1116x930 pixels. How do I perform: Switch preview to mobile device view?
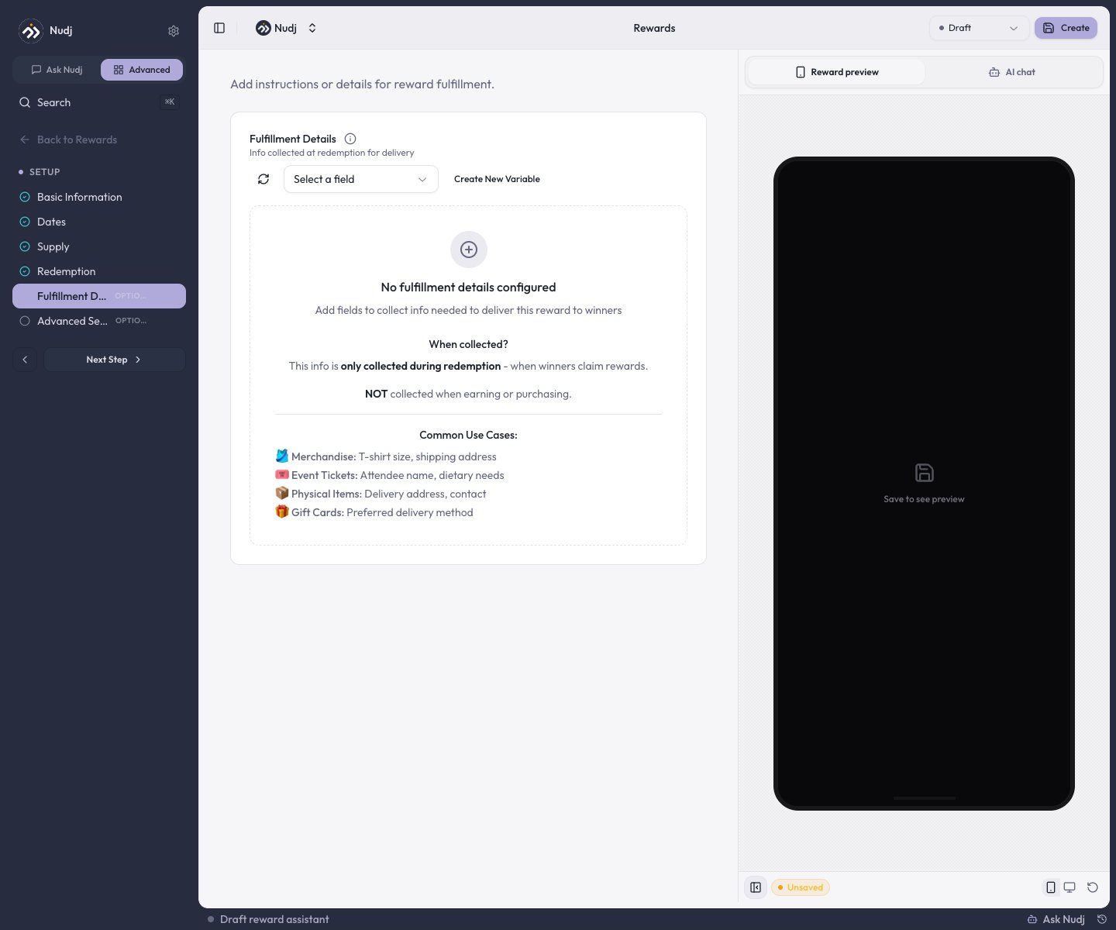coord(1051,887)
